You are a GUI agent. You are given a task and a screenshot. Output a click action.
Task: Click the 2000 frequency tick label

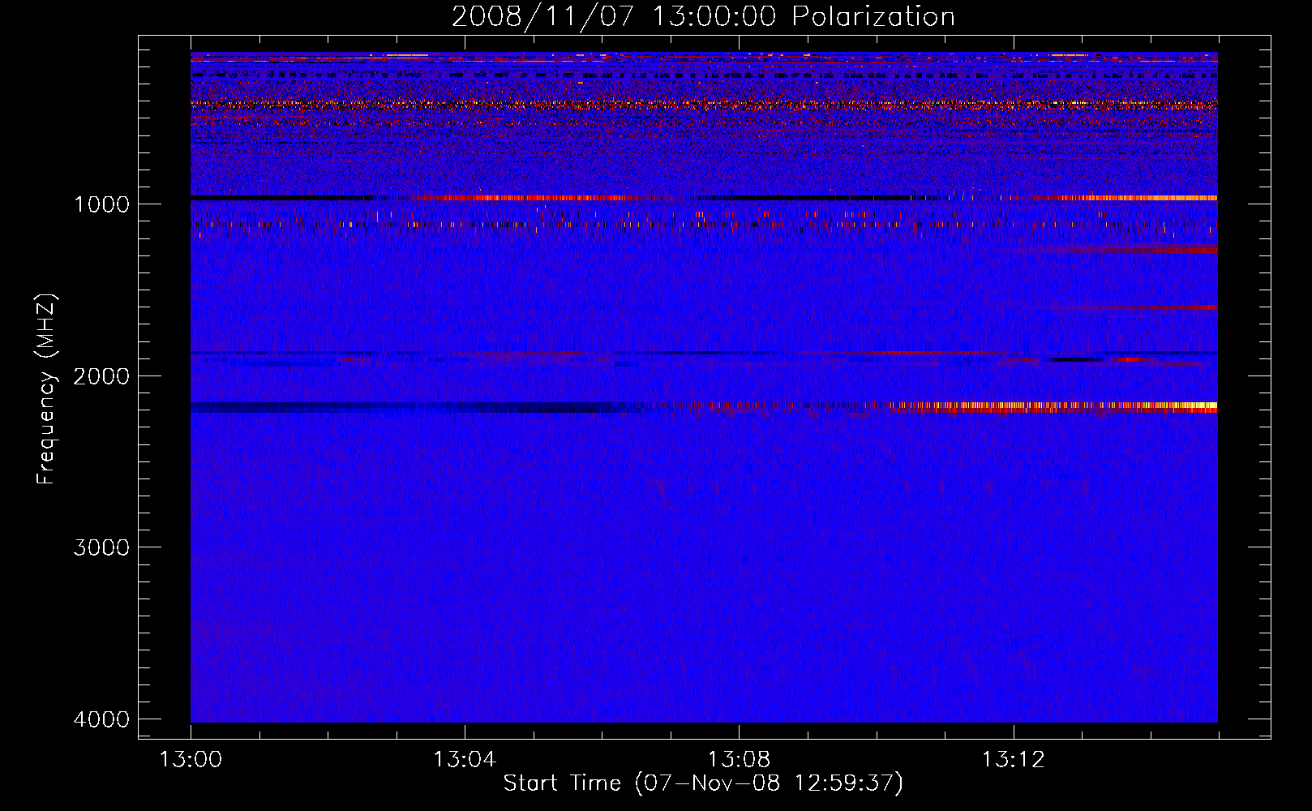point(101,375)
